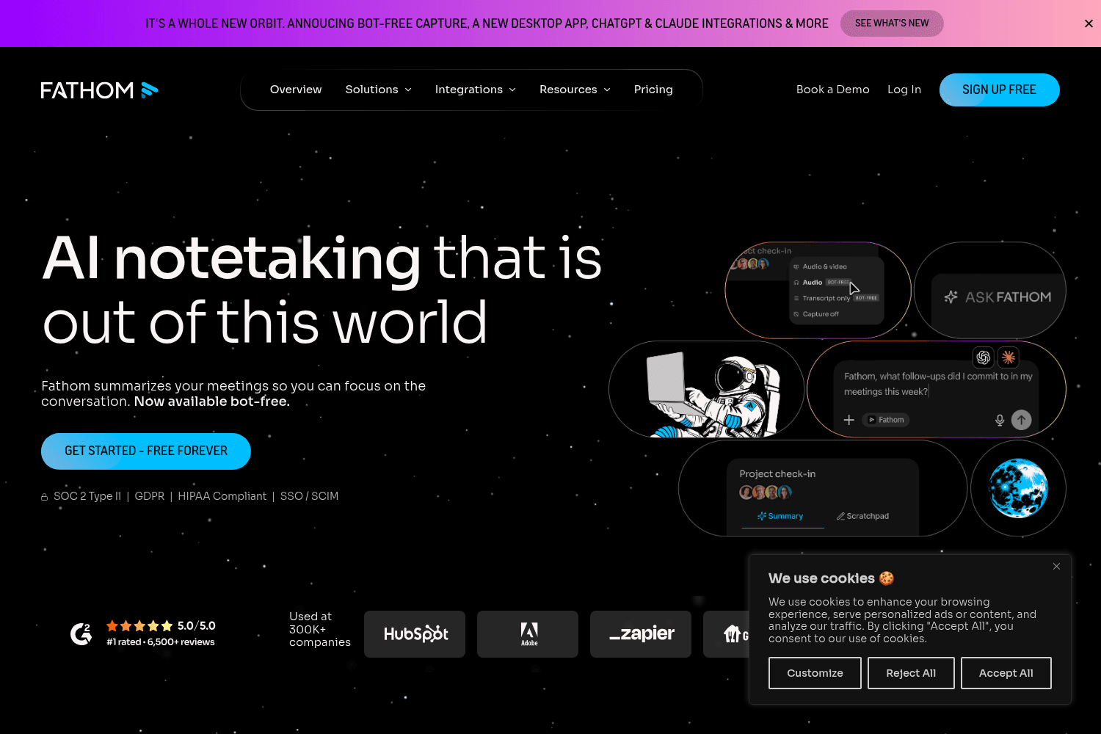Click Accept All cookies button
This screenshot has width=1101, height=734.
point(1006,673)
